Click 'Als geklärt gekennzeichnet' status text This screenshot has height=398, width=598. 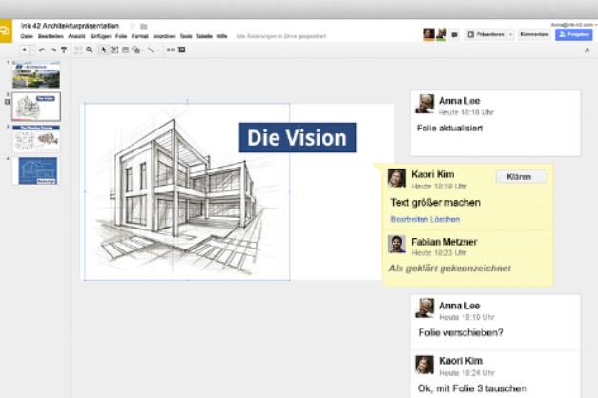tap(449, 269)
